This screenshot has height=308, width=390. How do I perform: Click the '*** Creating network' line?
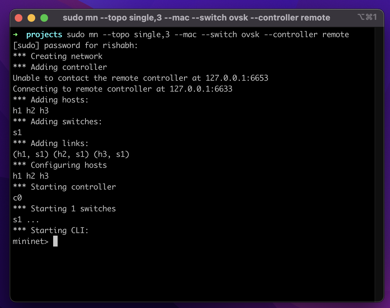[x=58, y=56]
